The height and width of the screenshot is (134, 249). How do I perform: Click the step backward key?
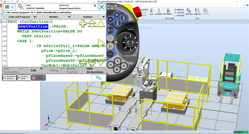[x=110, y=65]
